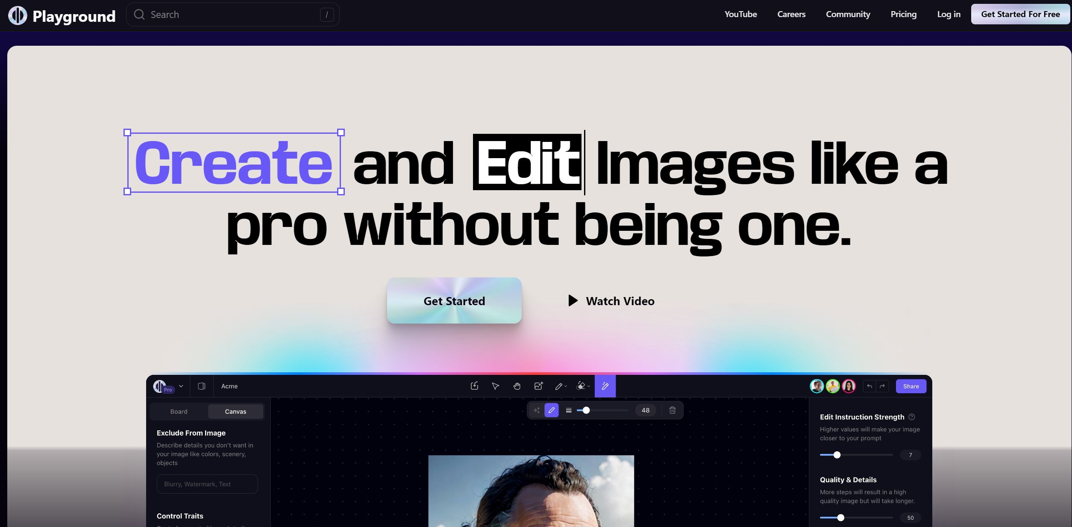Open the Pricing menu item
This screenshot has height=527, width=1072.
903,15
